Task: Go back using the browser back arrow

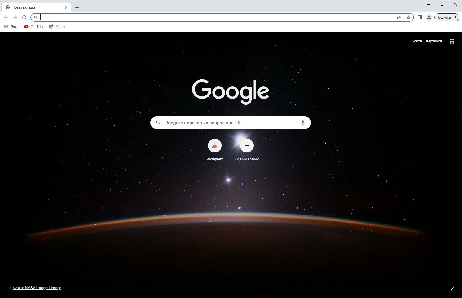Action: [x=6, y=17]
